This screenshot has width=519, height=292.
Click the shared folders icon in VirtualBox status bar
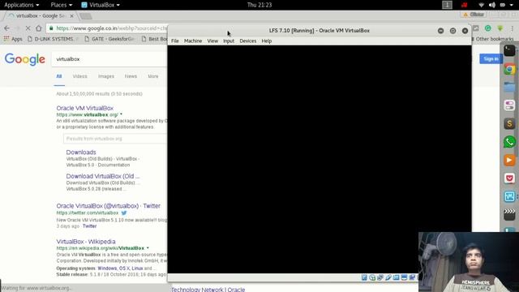click(397, 277)
